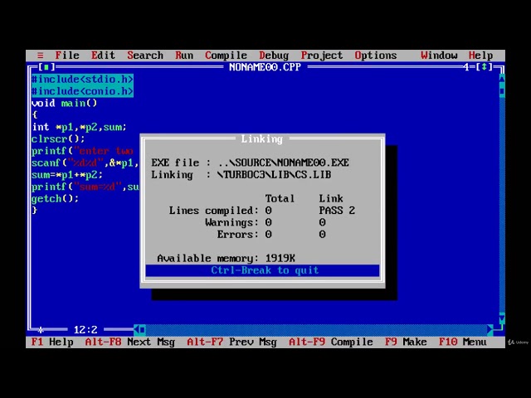Viewport: 531px width, 398px height.
Task: Click the Ctrl-Break to quit bar
Action: coord(262,270)
